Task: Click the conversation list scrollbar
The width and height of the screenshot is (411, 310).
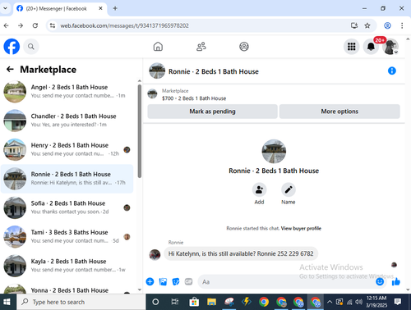Action: [140, 131]
